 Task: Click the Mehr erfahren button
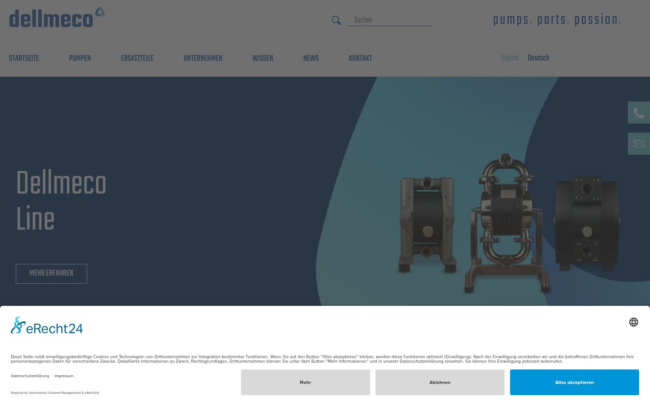[x=51, y=274]
